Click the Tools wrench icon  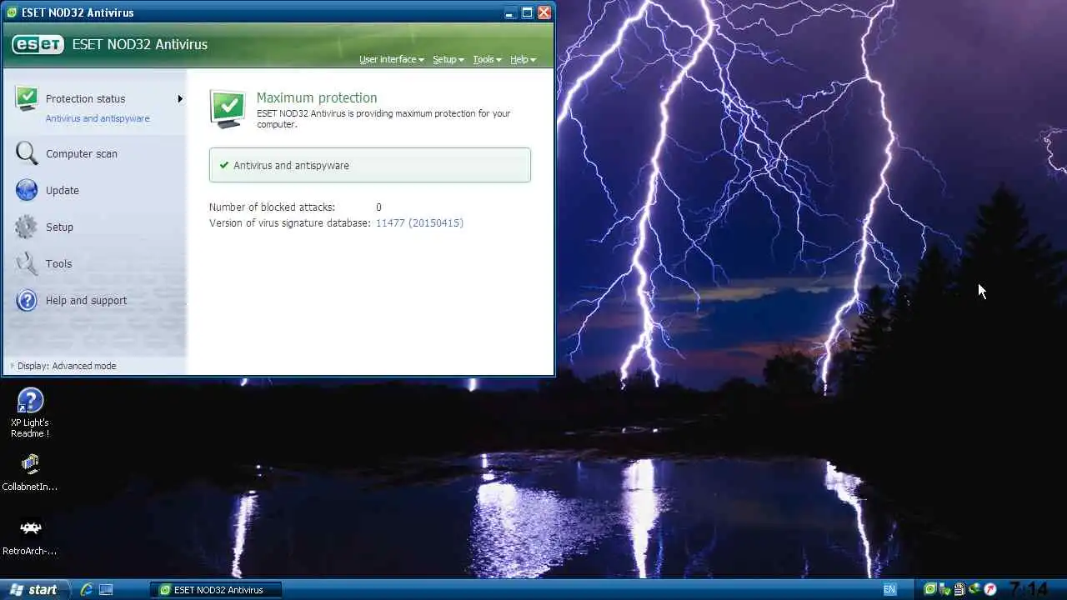[x=27, y=263]
